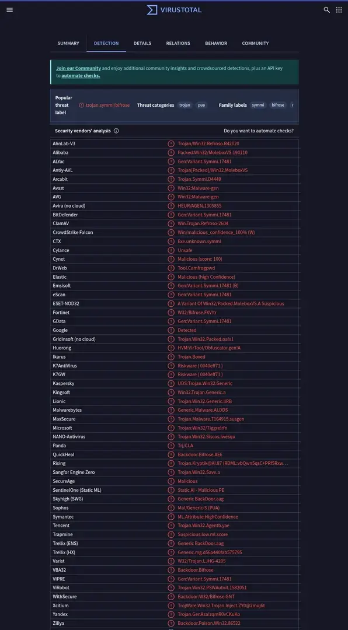Open the Community tab
The image size is (348, 630).
(256, 43)
